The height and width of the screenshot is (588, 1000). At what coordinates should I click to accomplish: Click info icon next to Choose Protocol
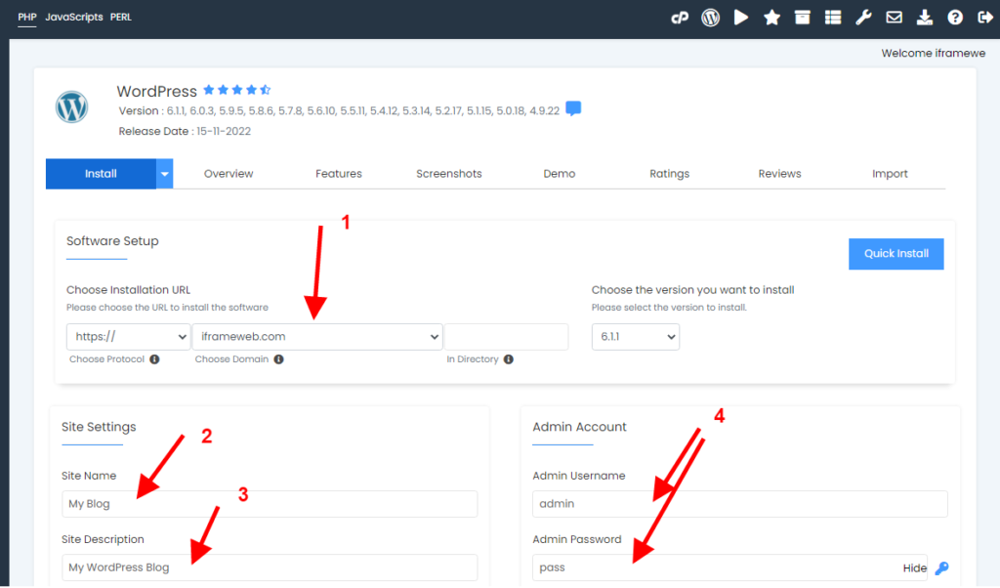tap(154, 359)
